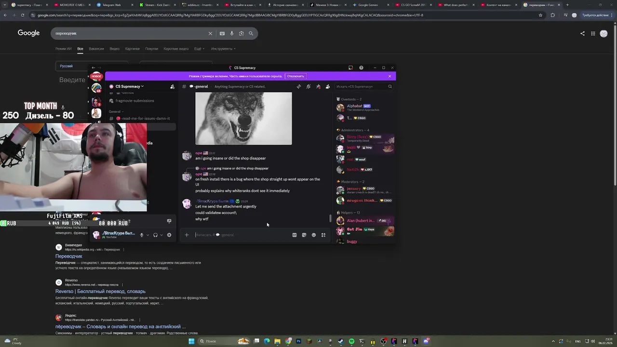Expand headphone options arrow in Discord panel

(x=161, y=235)
